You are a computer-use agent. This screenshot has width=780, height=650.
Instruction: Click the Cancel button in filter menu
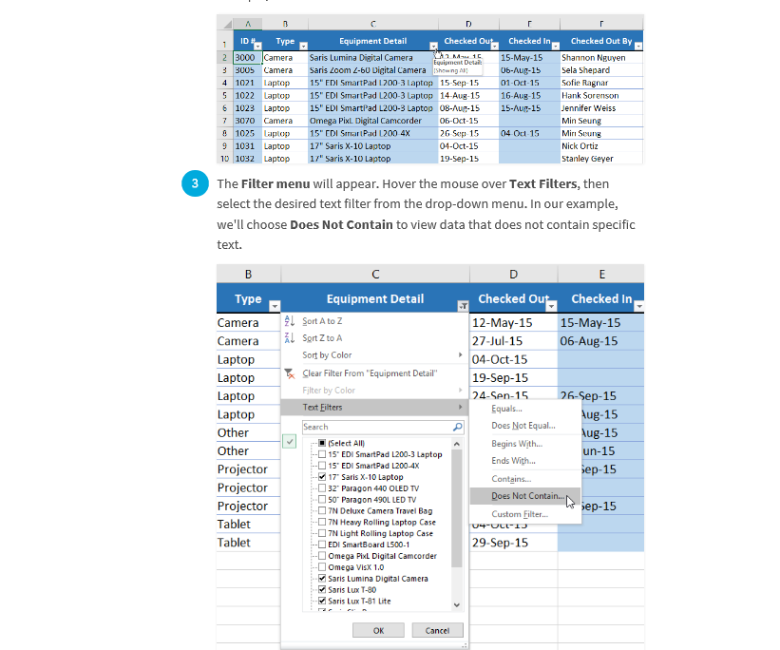click(x=437, y=631)
